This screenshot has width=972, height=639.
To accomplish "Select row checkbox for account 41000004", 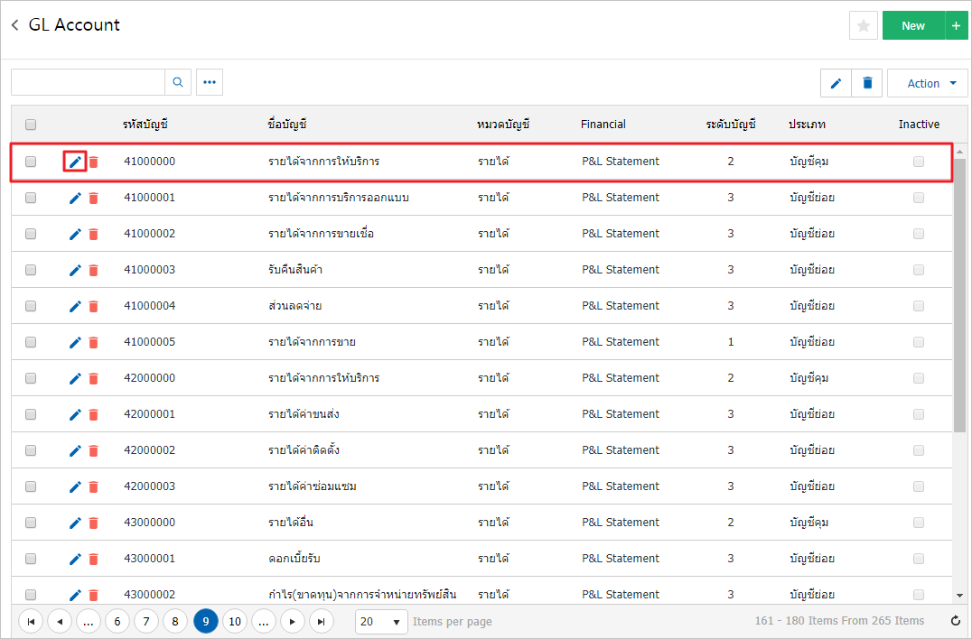I will 31,306.
